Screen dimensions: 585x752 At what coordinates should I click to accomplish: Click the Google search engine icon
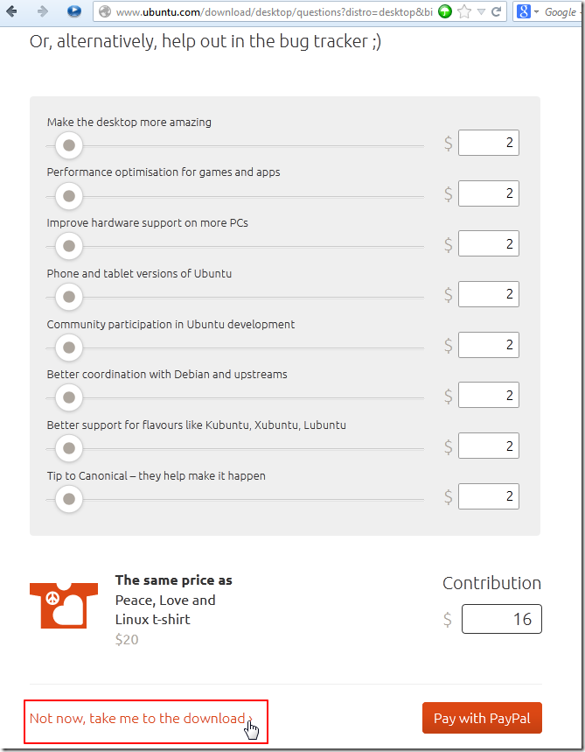click(x=524, y=12)
